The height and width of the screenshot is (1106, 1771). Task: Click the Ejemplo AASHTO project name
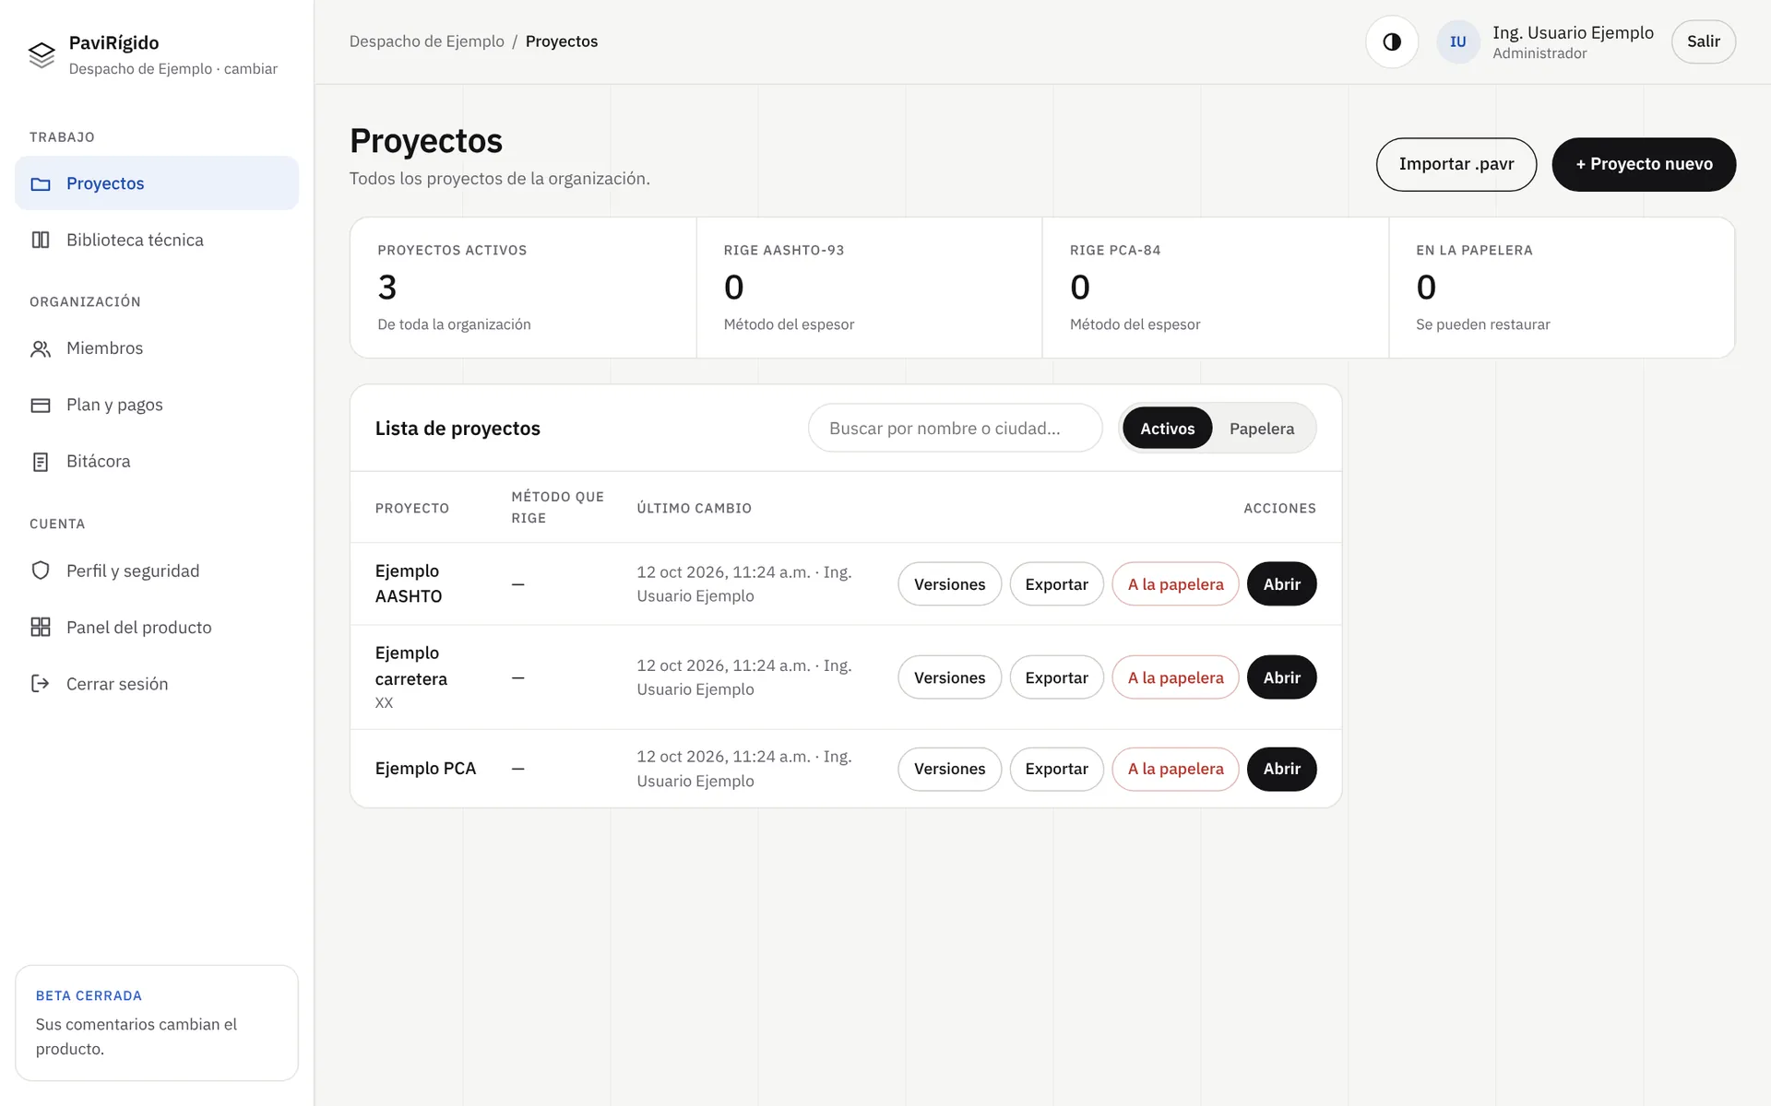tap(409, 583)
